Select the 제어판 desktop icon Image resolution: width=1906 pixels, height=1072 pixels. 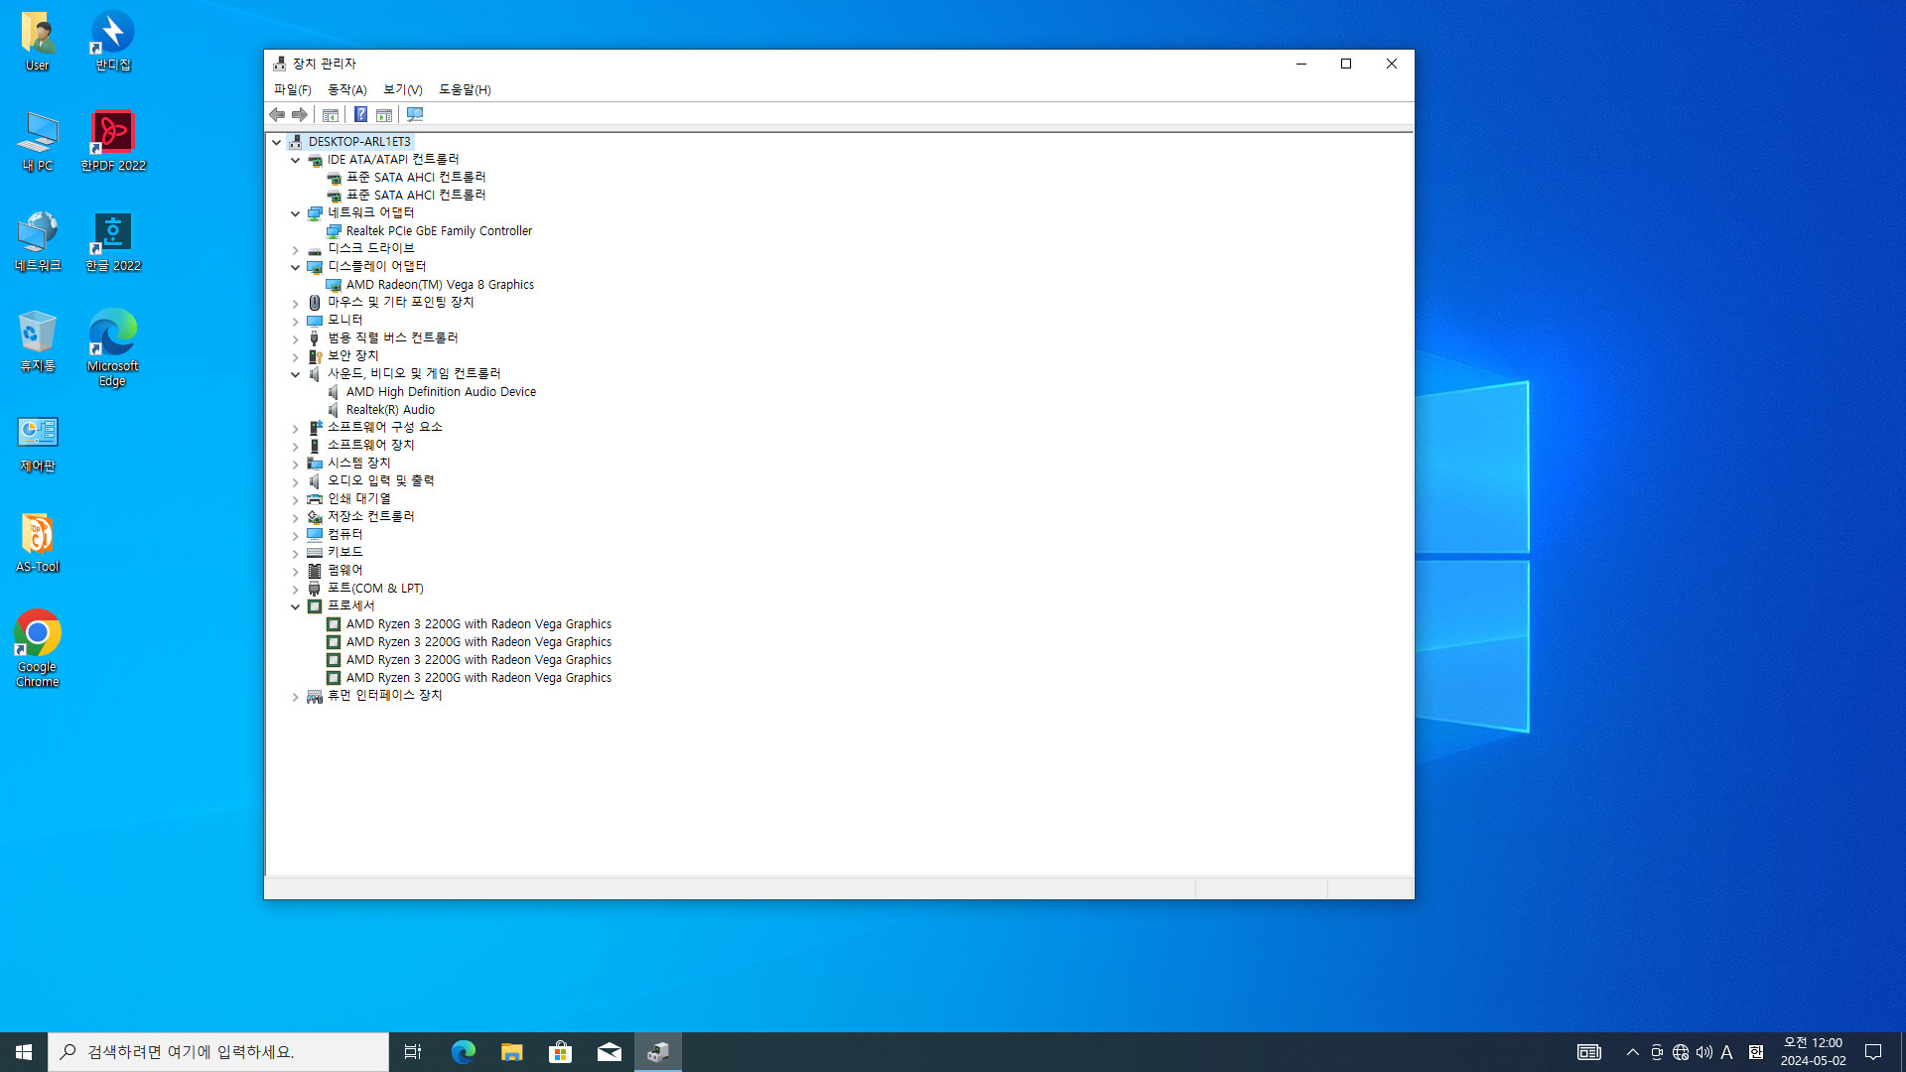(38, 442)
